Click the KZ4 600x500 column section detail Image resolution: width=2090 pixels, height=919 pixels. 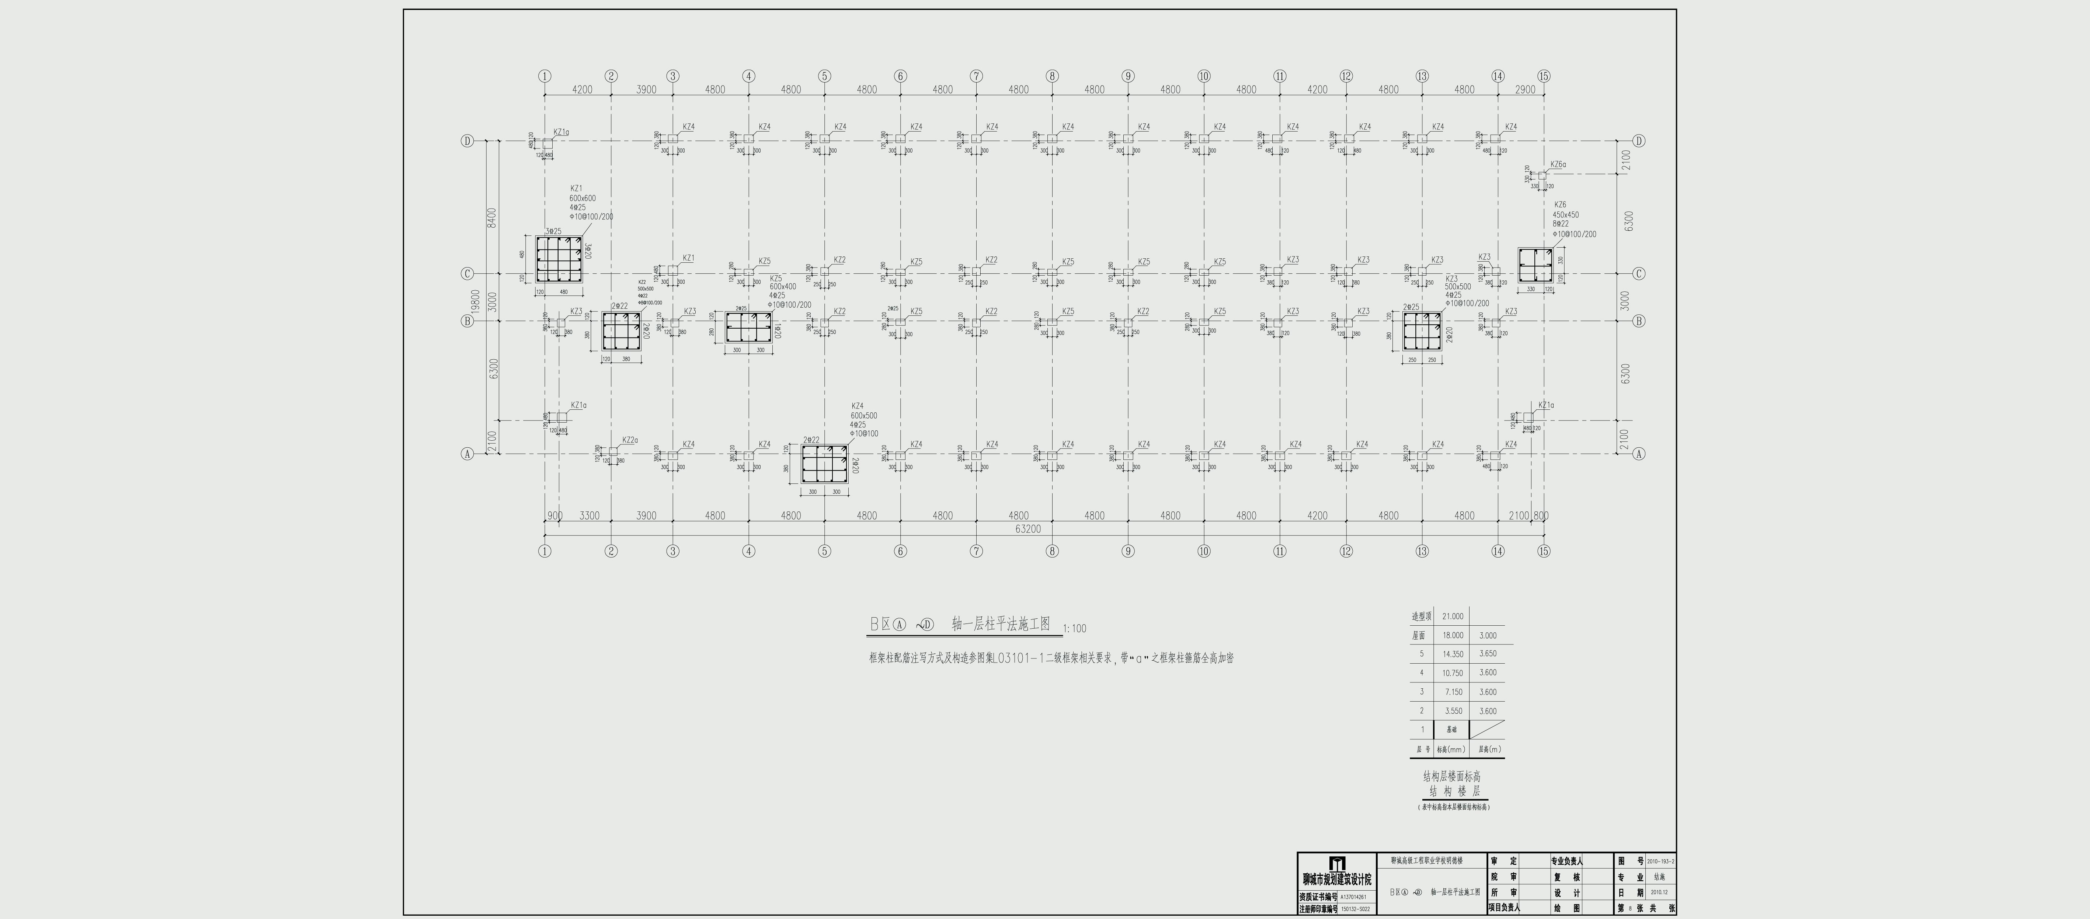[x=824, y=465]
